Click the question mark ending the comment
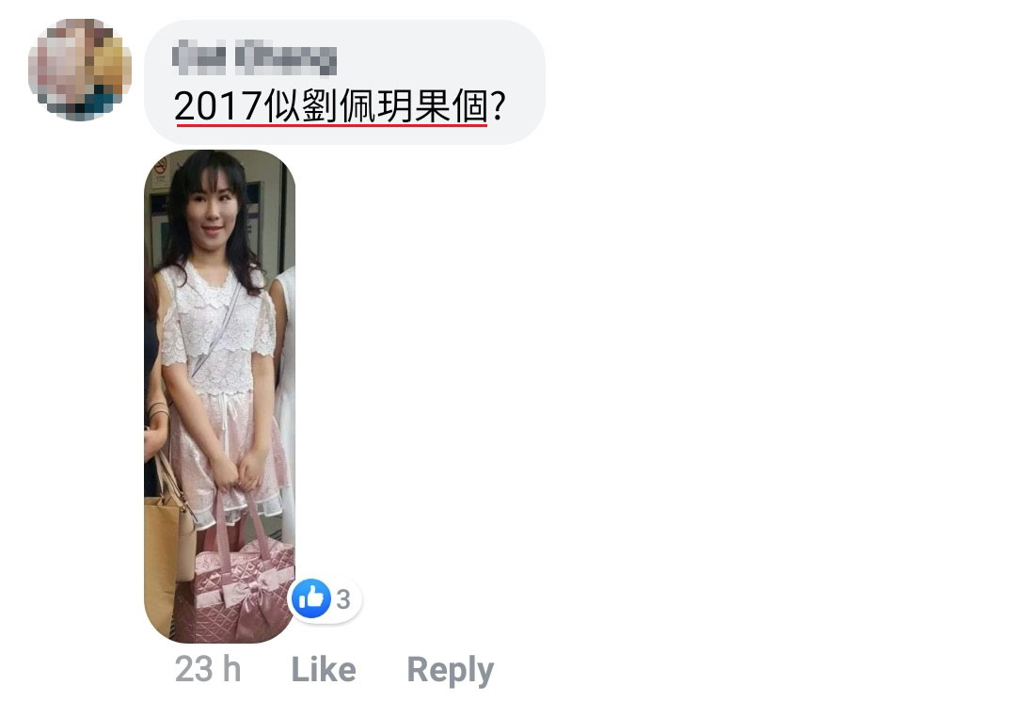 (498, 105)
